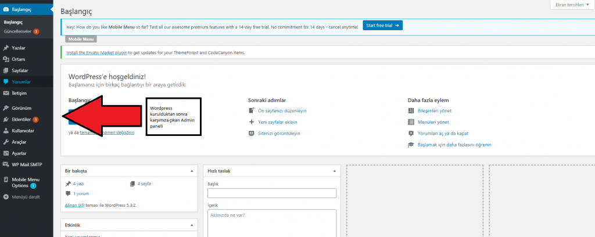Click the Güncellemeler badge showing 3

point(36,31)
